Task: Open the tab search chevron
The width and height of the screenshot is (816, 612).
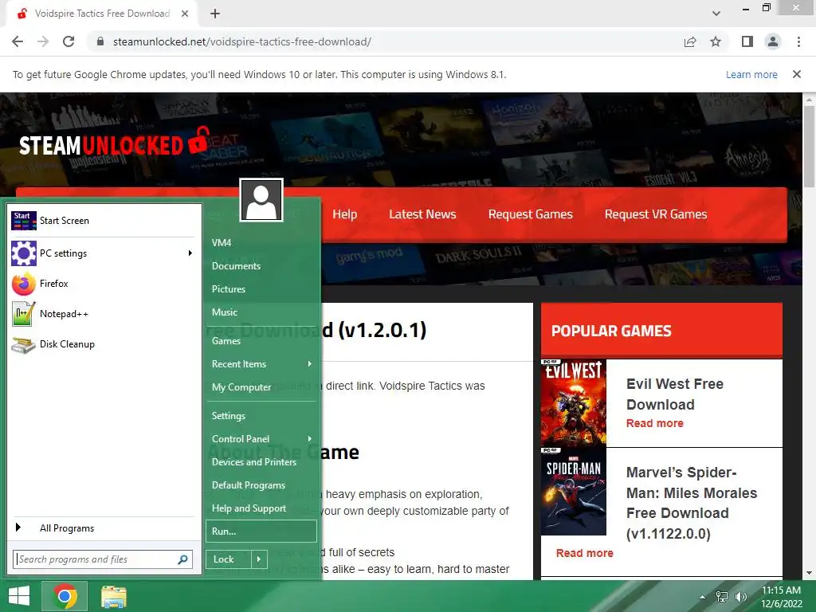Action: pyautogui.click(x=716, y=14)
